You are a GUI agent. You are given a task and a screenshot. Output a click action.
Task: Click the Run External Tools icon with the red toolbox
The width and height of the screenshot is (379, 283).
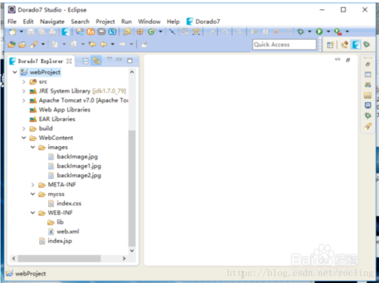tap(338, 32)
